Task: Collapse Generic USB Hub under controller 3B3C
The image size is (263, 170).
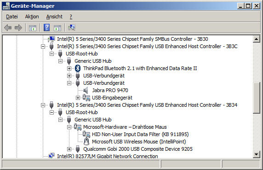Action: pos(60,61)
